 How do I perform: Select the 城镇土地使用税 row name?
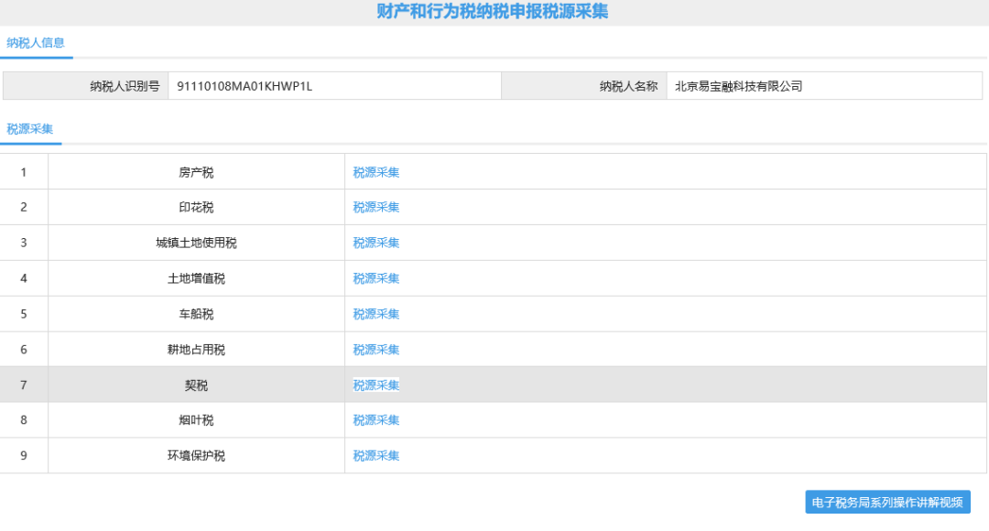point(196,243)
